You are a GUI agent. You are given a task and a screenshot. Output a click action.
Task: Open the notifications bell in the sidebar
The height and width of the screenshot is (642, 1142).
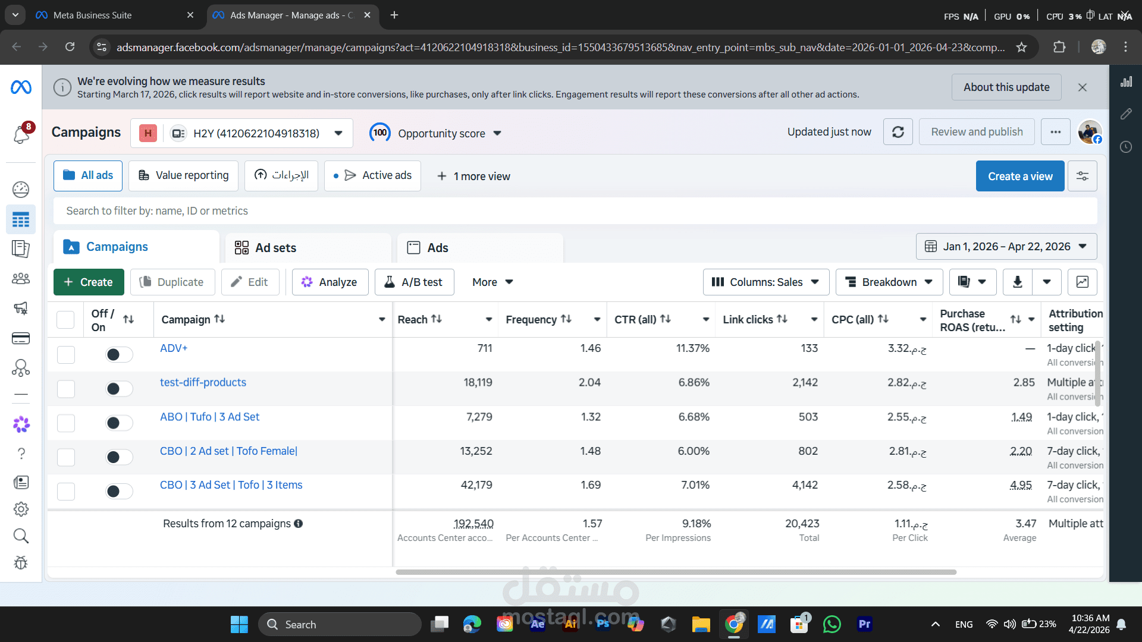pyautogui.click(x=21, y=134)
